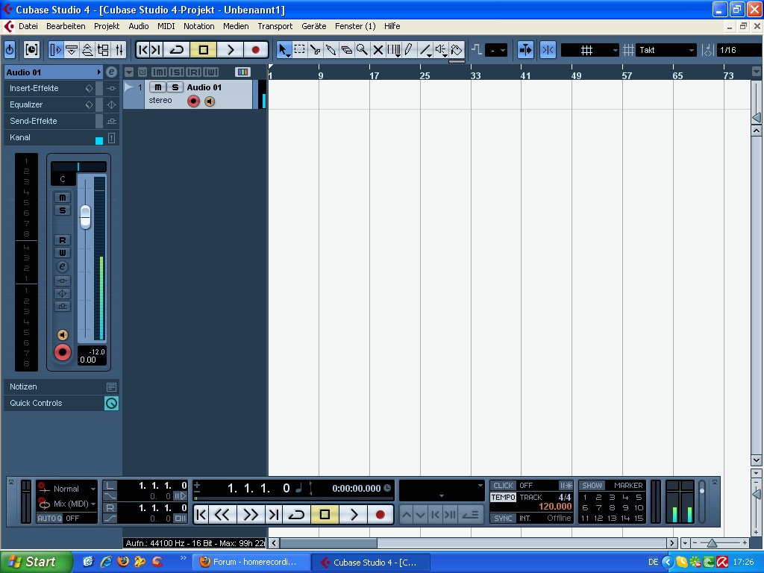Select the Mute X tool

tap(378, 50)
